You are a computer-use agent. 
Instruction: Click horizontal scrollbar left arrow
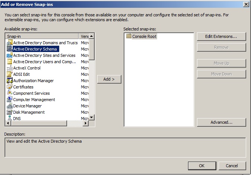click(8, 123)
